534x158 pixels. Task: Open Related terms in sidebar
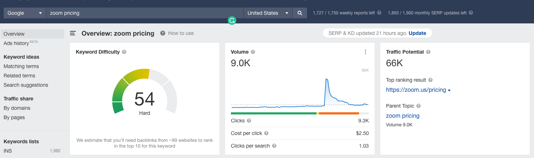(19, 76)
